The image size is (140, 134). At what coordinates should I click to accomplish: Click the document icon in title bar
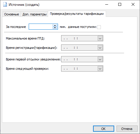coord(5,4)
